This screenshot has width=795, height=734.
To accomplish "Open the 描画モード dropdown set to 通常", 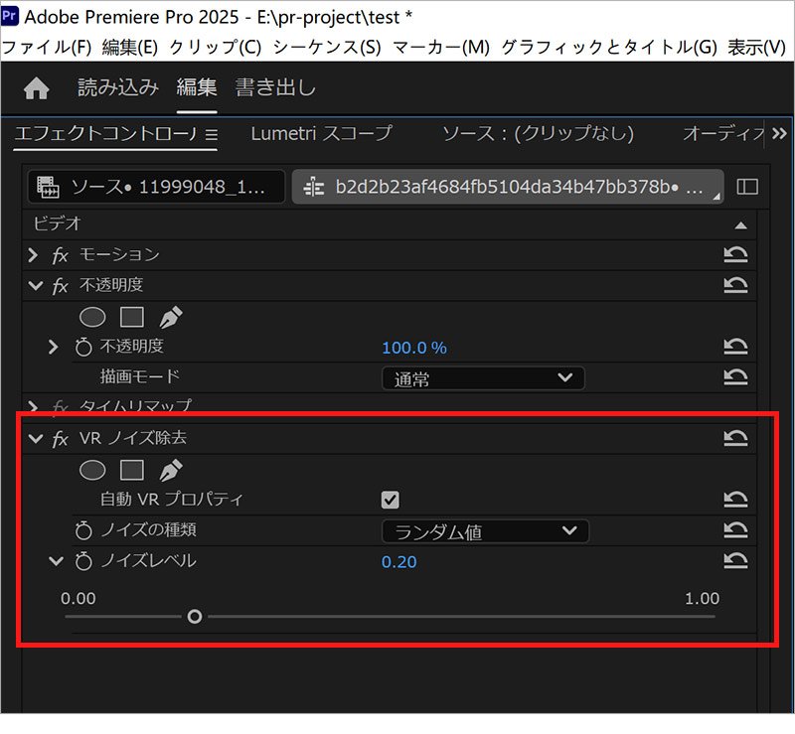I will click(483, 378).
